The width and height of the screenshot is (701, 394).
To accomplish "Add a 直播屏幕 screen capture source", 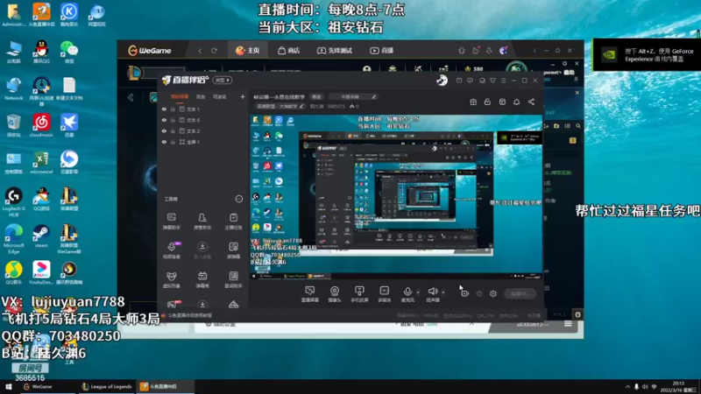I will [x=309, y=294].
